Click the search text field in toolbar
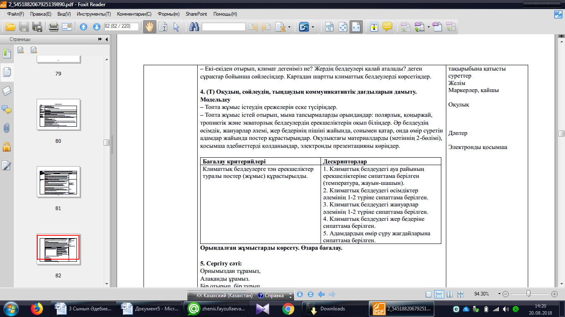Viewport: 565px width, 317px height. click(x=223, y=27)
